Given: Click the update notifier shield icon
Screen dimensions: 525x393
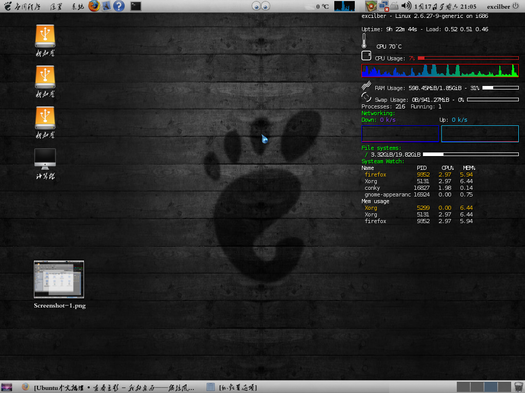Looking at the screenshot, I should pyautogui.click(x=371, y=6).
